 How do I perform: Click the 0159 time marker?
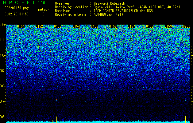168,26
